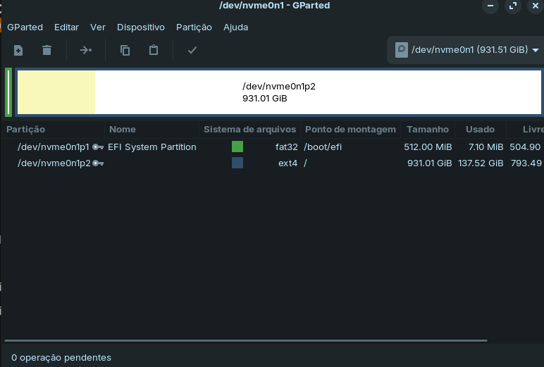Click the horizontal scrollbar below partition list
Viewport: 544px width, 367px height.
[x=245, y=341]
